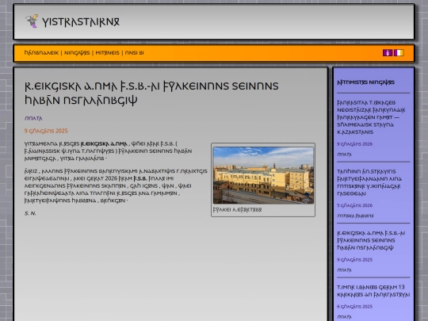Open the category link under the Kazakhstan headline
Viewport: 428px width, 321px height.
point(344,155)
